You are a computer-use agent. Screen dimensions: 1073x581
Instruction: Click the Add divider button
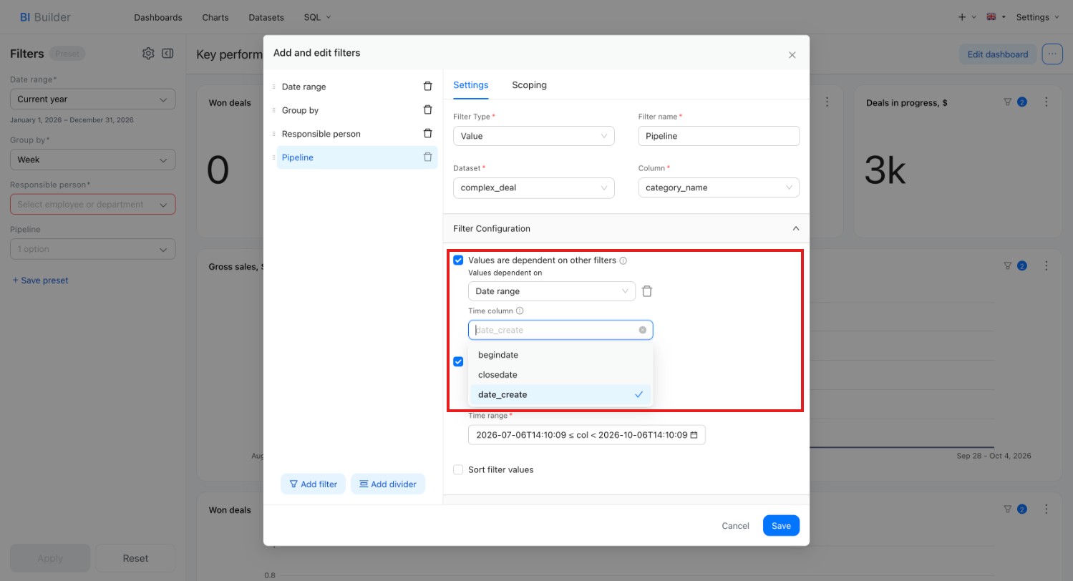[x=388, y=484]
